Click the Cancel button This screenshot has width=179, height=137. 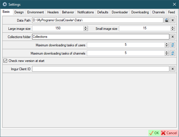pyautogui.click(x=169, y=133)
